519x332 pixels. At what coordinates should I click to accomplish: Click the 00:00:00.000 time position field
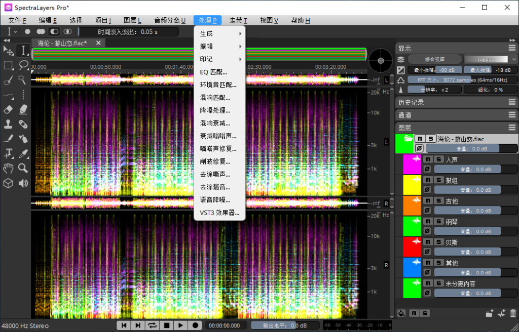click(227, 326)
